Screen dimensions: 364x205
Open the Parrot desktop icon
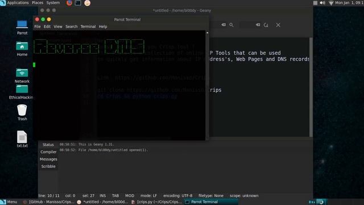pyautogui.click(x=22, y=27)
